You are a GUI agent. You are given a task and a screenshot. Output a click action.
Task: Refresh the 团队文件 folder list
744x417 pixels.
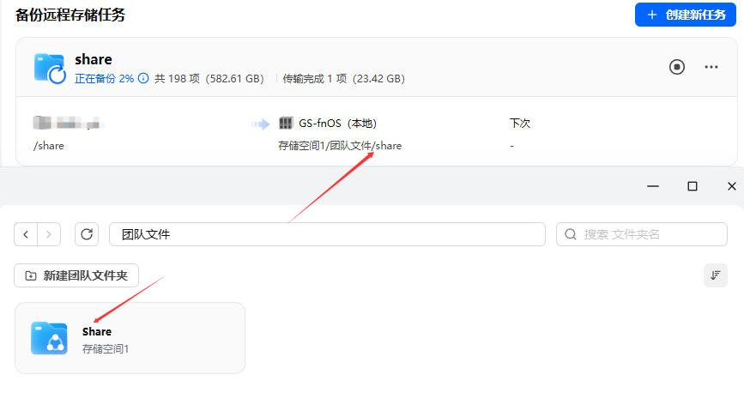pos(87,234)
